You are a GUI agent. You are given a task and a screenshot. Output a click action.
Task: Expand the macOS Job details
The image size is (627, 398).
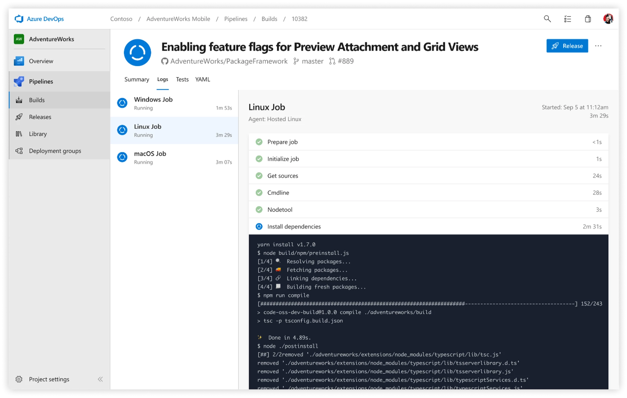click(175, 157)
